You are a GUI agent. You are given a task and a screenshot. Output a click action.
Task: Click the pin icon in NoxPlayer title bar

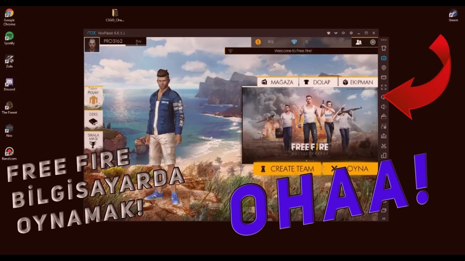pyautogui.click(x=343, y=33)
